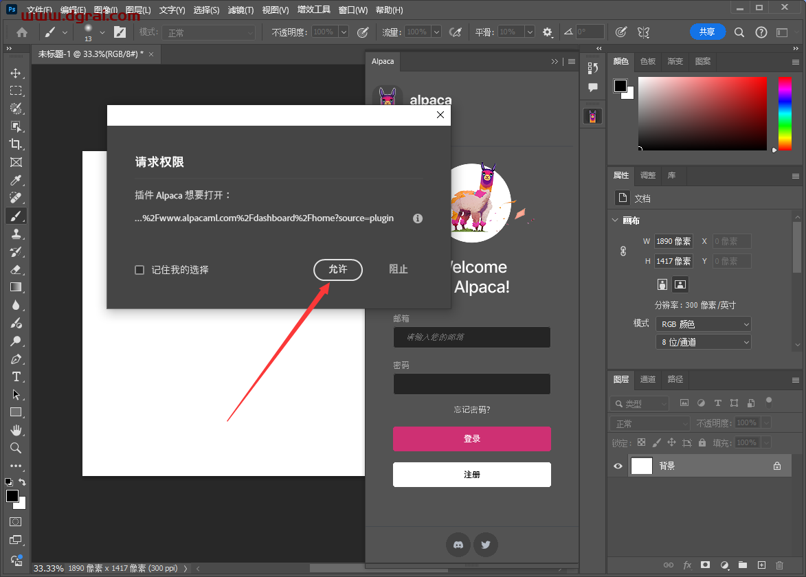Viewport: 806px width, 577px height.
Task: Open the RGB 颜色 mode dropdown
Action: (x=703, y=324)
